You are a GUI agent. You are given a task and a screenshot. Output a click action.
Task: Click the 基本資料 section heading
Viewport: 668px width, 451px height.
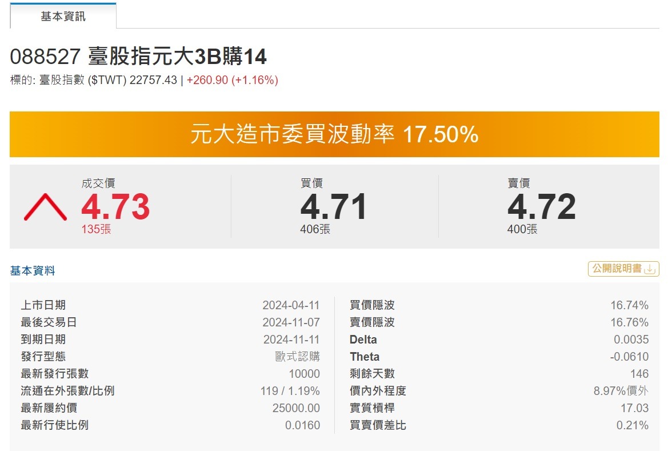click(x=33, y=271)
